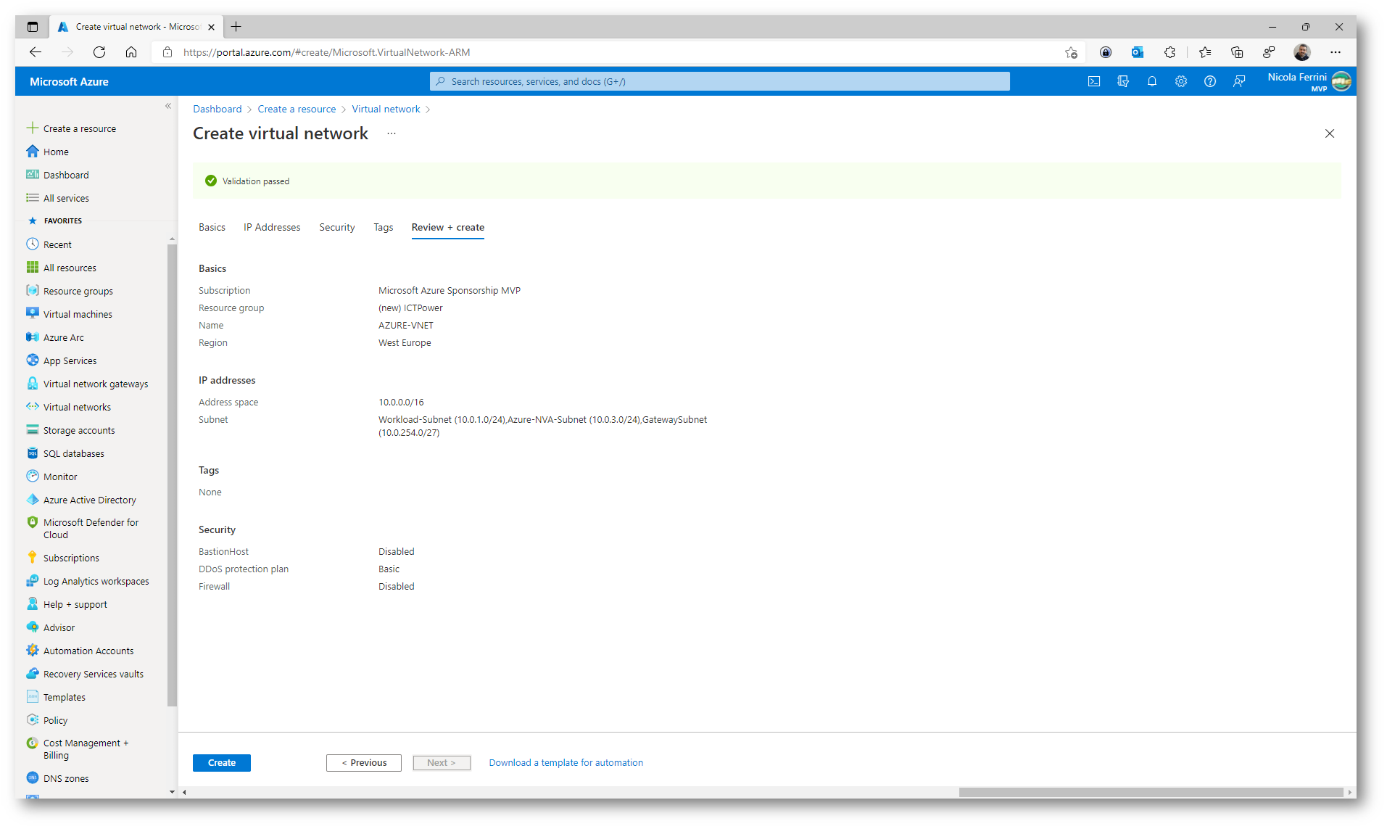The height and width of the screenshot is (829, 1387).
Task: Click the Automation Accounts gear icon
Action: click(32, 651)
